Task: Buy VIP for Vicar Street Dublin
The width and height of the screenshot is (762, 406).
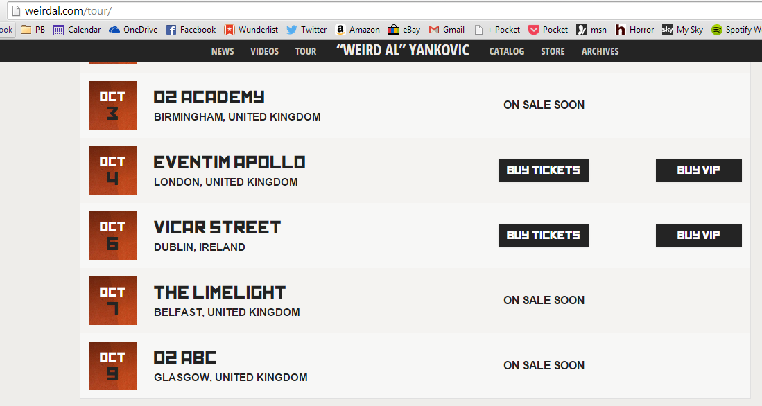Action: click(x=698, y=235)
